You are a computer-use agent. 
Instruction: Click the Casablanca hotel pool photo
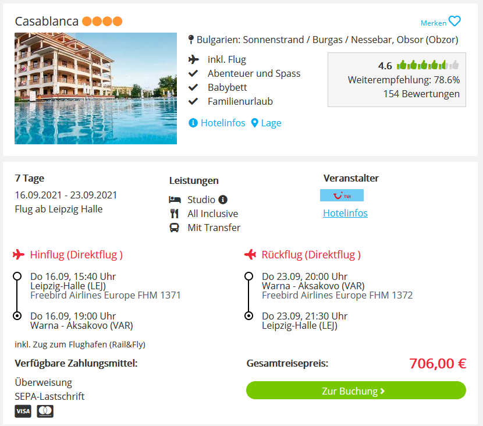tap(96, 88)
